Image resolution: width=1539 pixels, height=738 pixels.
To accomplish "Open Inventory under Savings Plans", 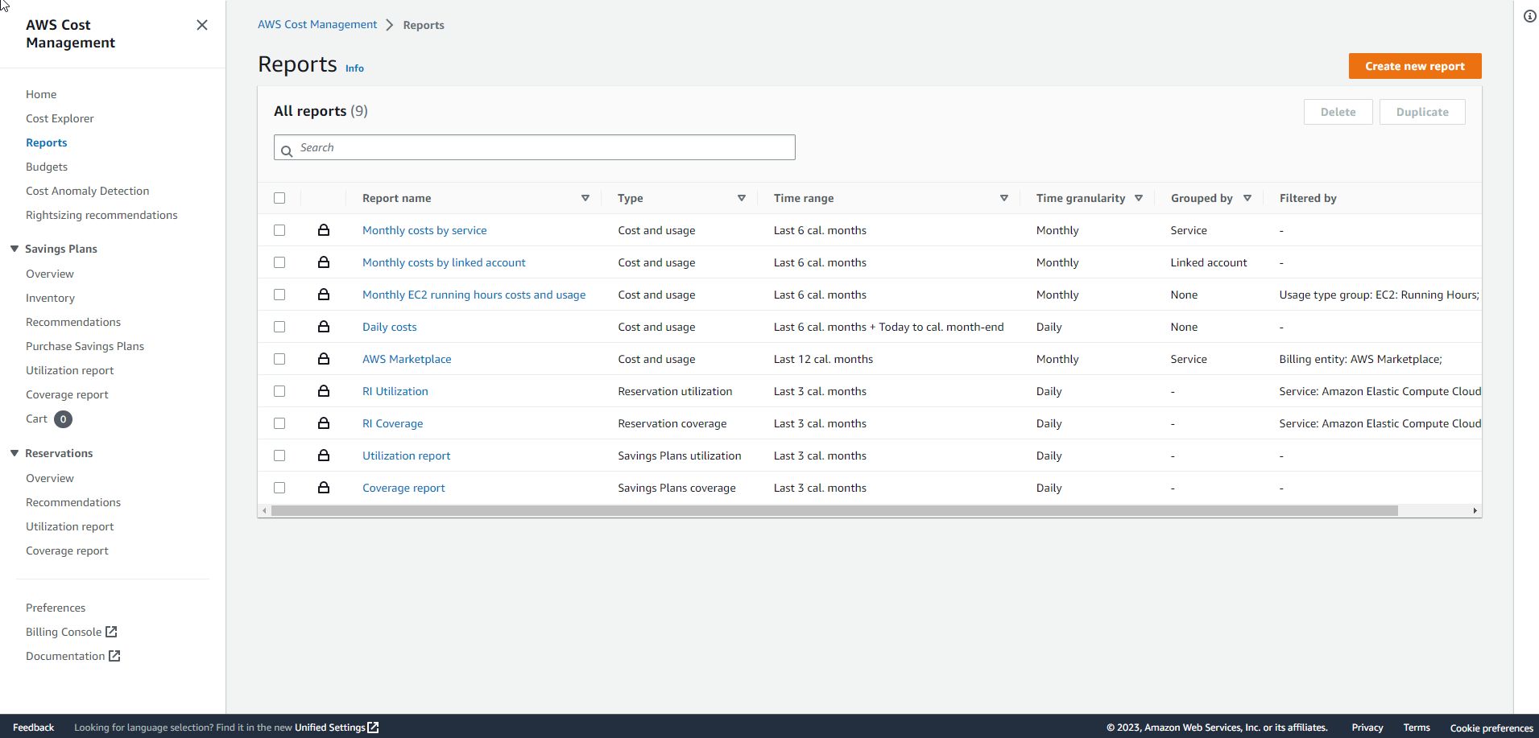I will coord(50,298).
